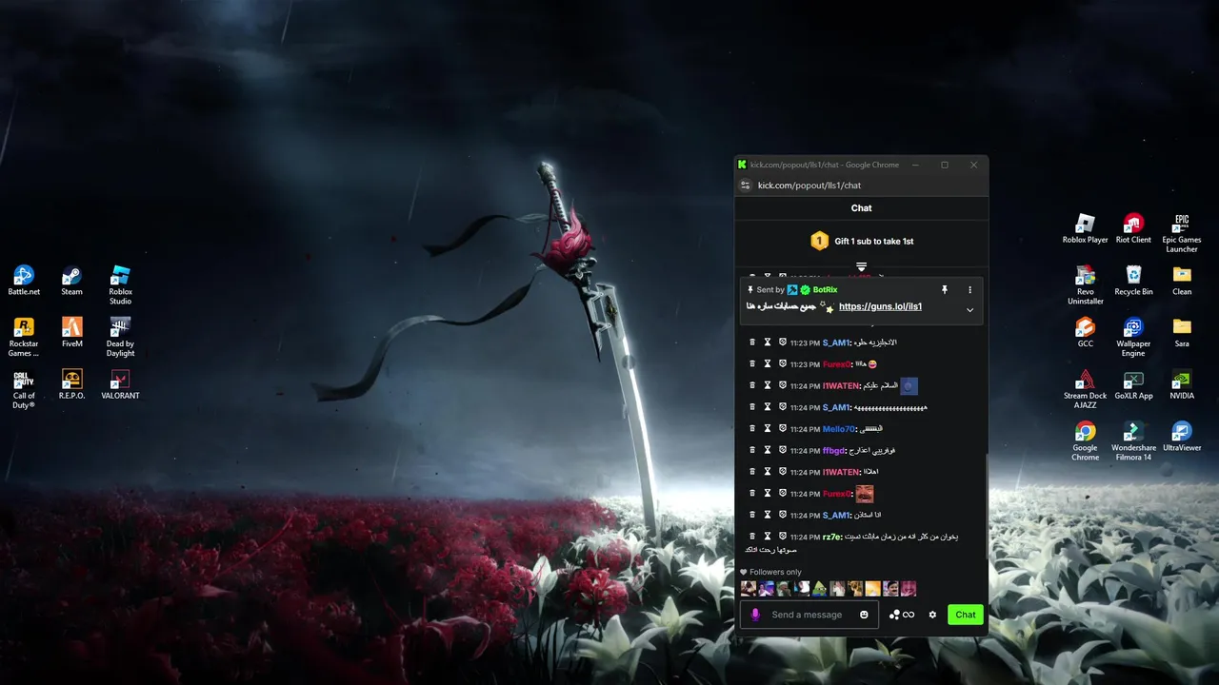Ban Furex0 on the 11:23 PM message row
Viewport: 1219px width, 685px height.
pyautogui.click(x=783, y=363)
